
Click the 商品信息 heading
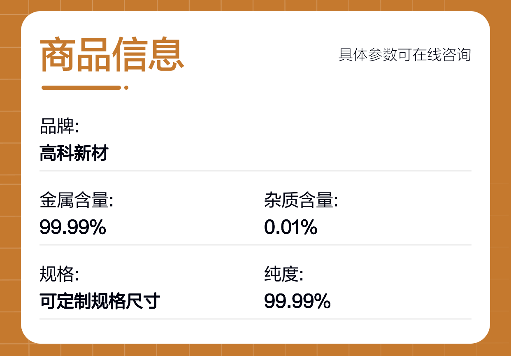point(112,55)
